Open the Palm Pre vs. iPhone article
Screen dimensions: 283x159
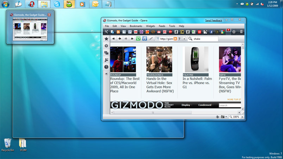197,83
